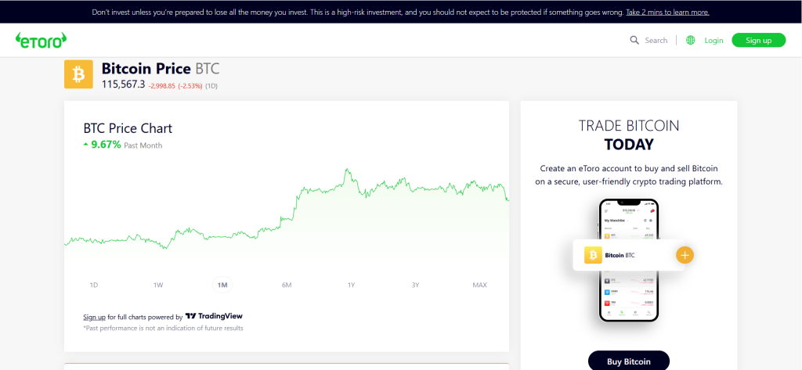Click the Bitcoin BTC label on card

tap(620, 255)
